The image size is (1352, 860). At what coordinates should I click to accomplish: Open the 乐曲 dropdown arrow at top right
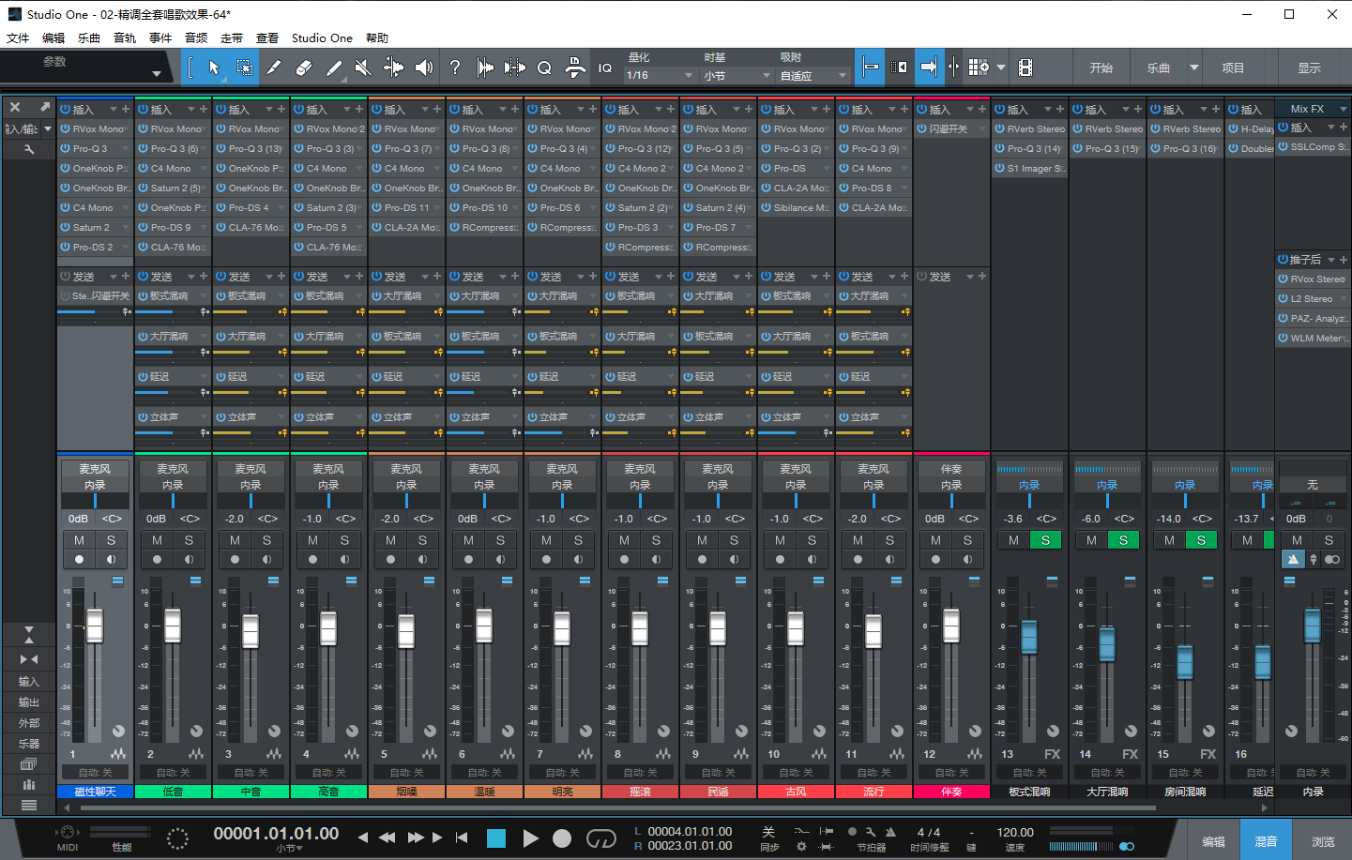tap(1193, 67)
